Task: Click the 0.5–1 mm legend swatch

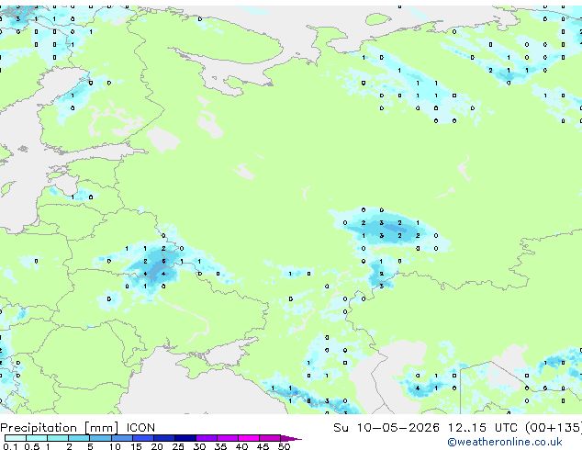Action: 37,438
